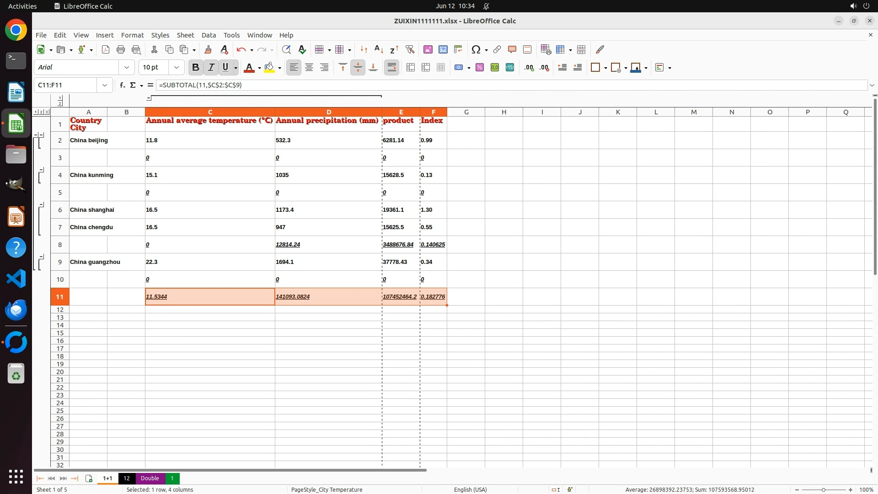This screenshot has height=494, width=878.
Task: Open the font name dropdown
Action: point(127,67)
